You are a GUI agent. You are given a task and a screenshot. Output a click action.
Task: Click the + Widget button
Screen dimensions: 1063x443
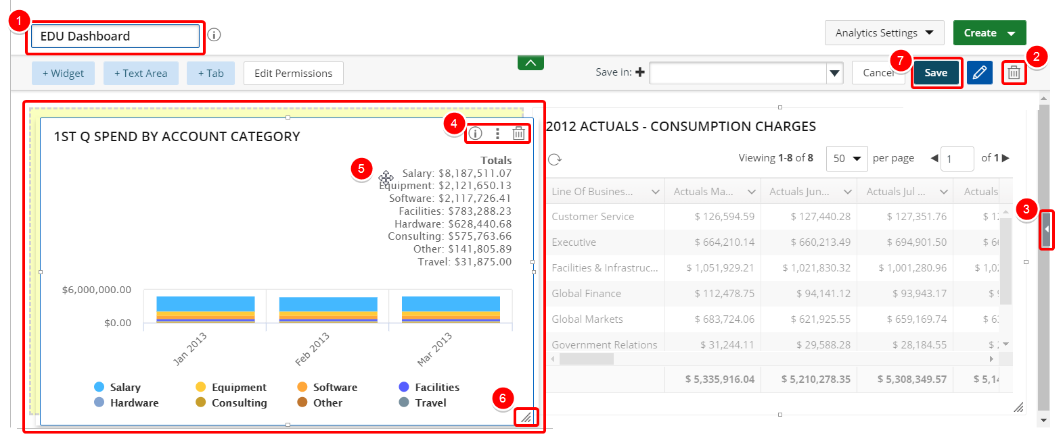click(x=63, y=73)
